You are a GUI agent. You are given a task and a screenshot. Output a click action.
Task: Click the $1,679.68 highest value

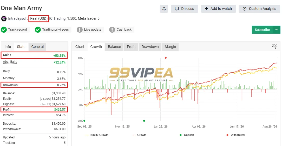59,104
